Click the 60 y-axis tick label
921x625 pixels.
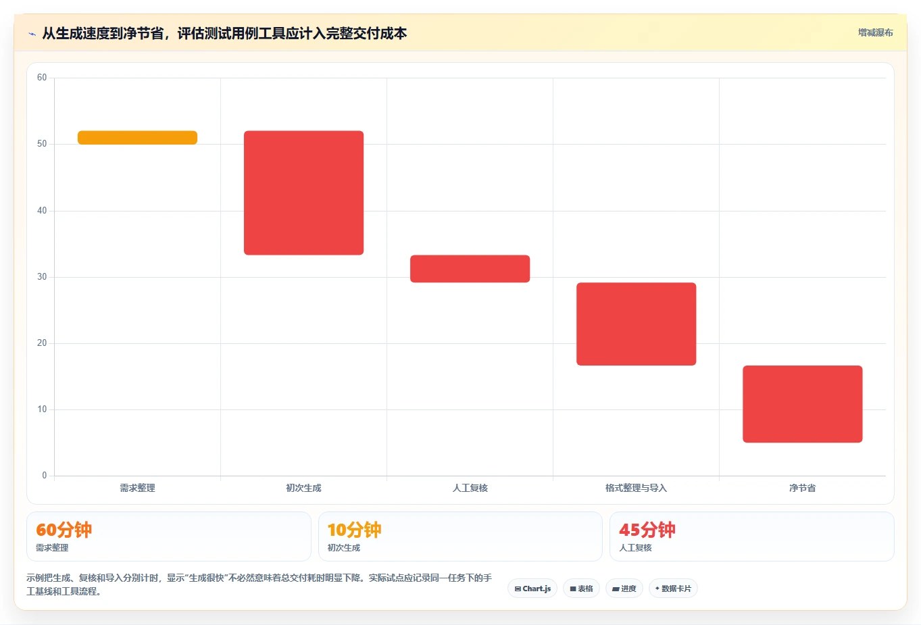pos(42,78)
